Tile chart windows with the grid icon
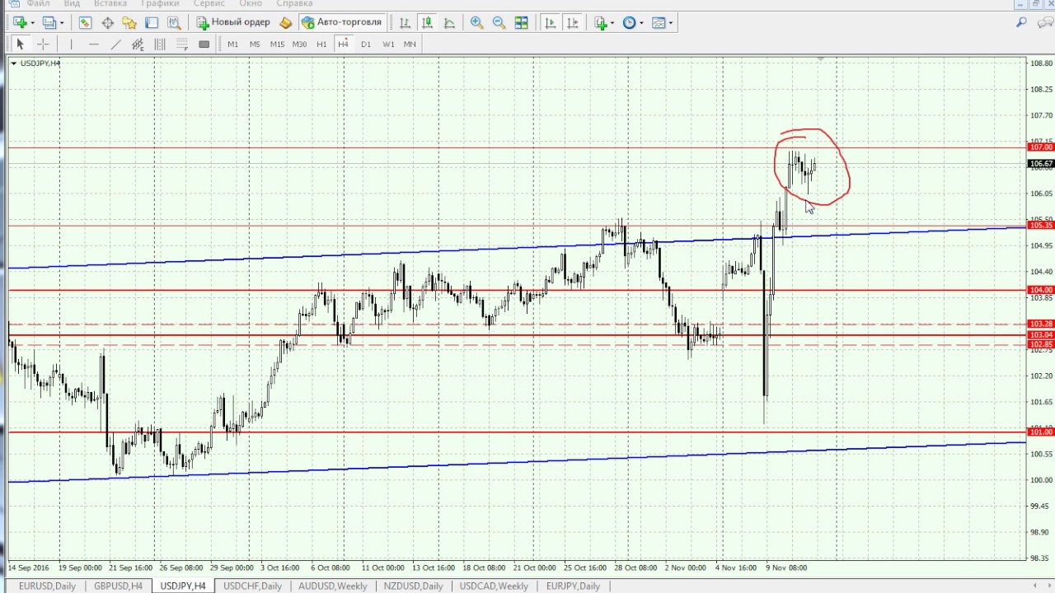This screenshot has height=593, width=1055. [521, 23]
